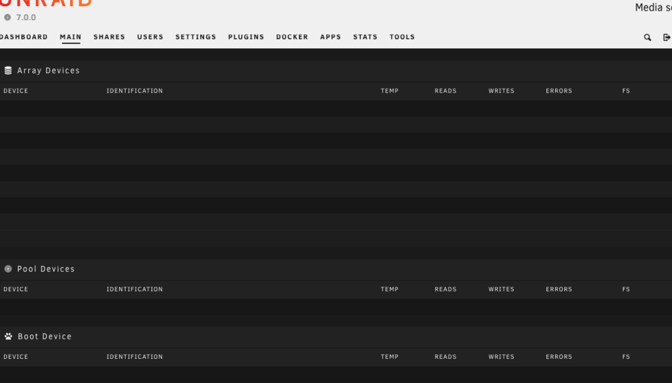Screen dimensions: 672x383
Task: Open the Users tab
Action: click(x=151, y=37)
